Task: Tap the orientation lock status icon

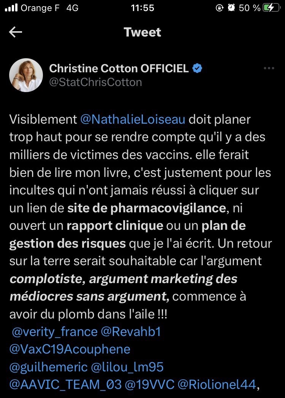Action: coord(219,8)
